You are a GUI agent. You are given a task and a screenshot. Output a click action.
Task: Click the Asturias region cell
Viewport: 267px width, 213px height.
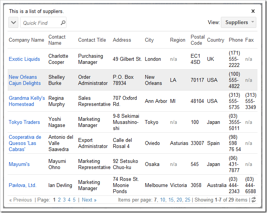[x=179, y=143]
